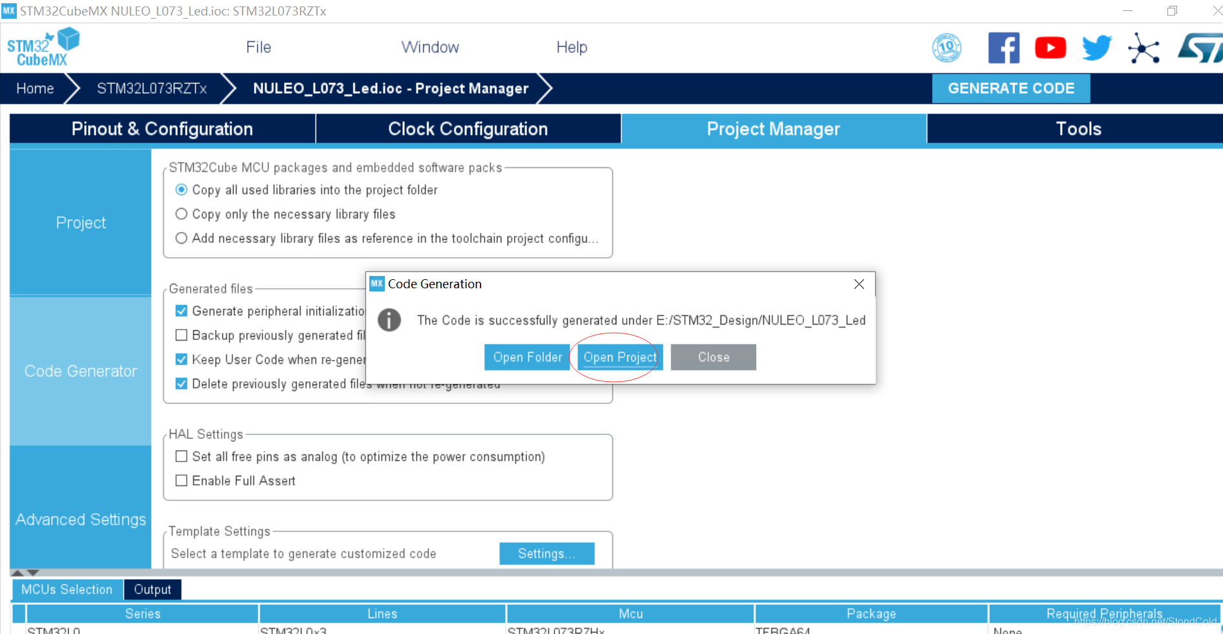Sort by Lines column header
Viewport: 1223px width, 634px height.
point(382,614)
